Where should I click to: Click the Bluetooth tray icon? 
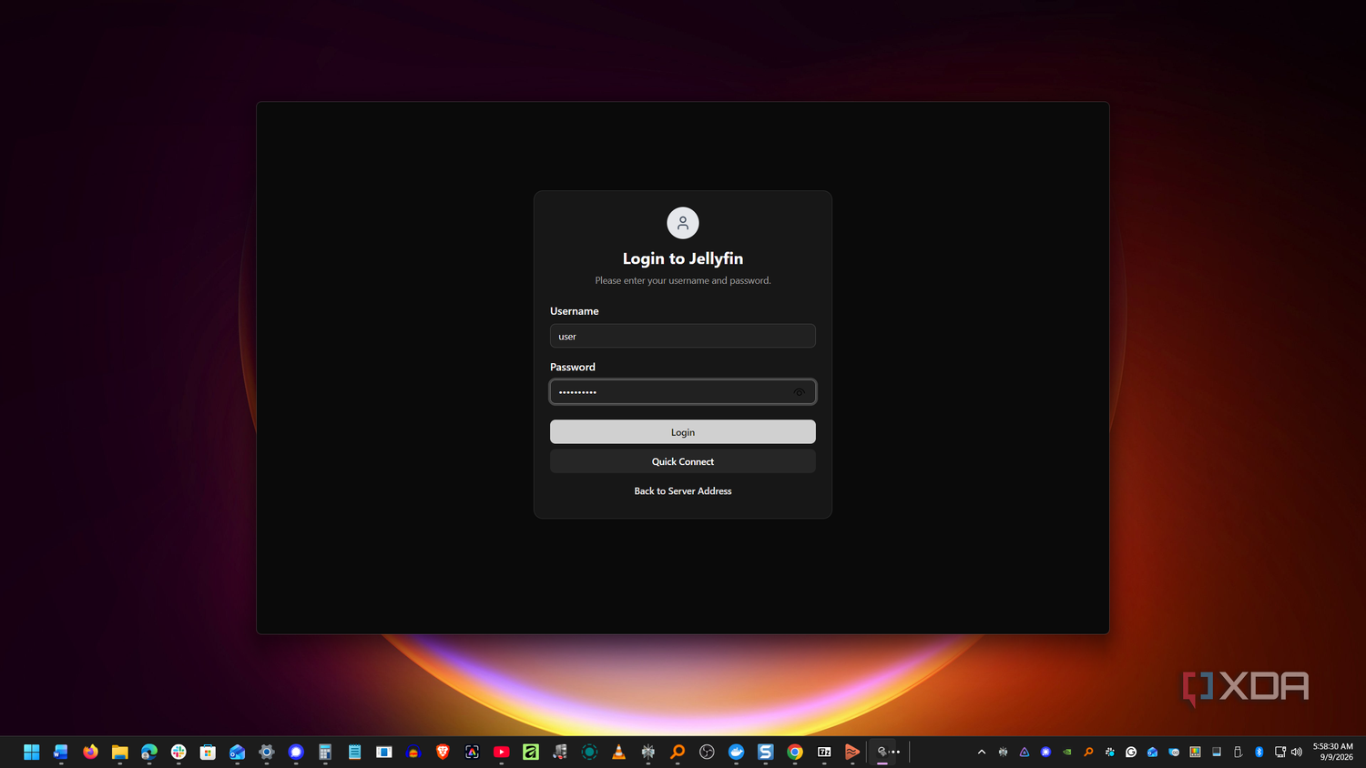pyautogui.click(x=1259, y=752)
